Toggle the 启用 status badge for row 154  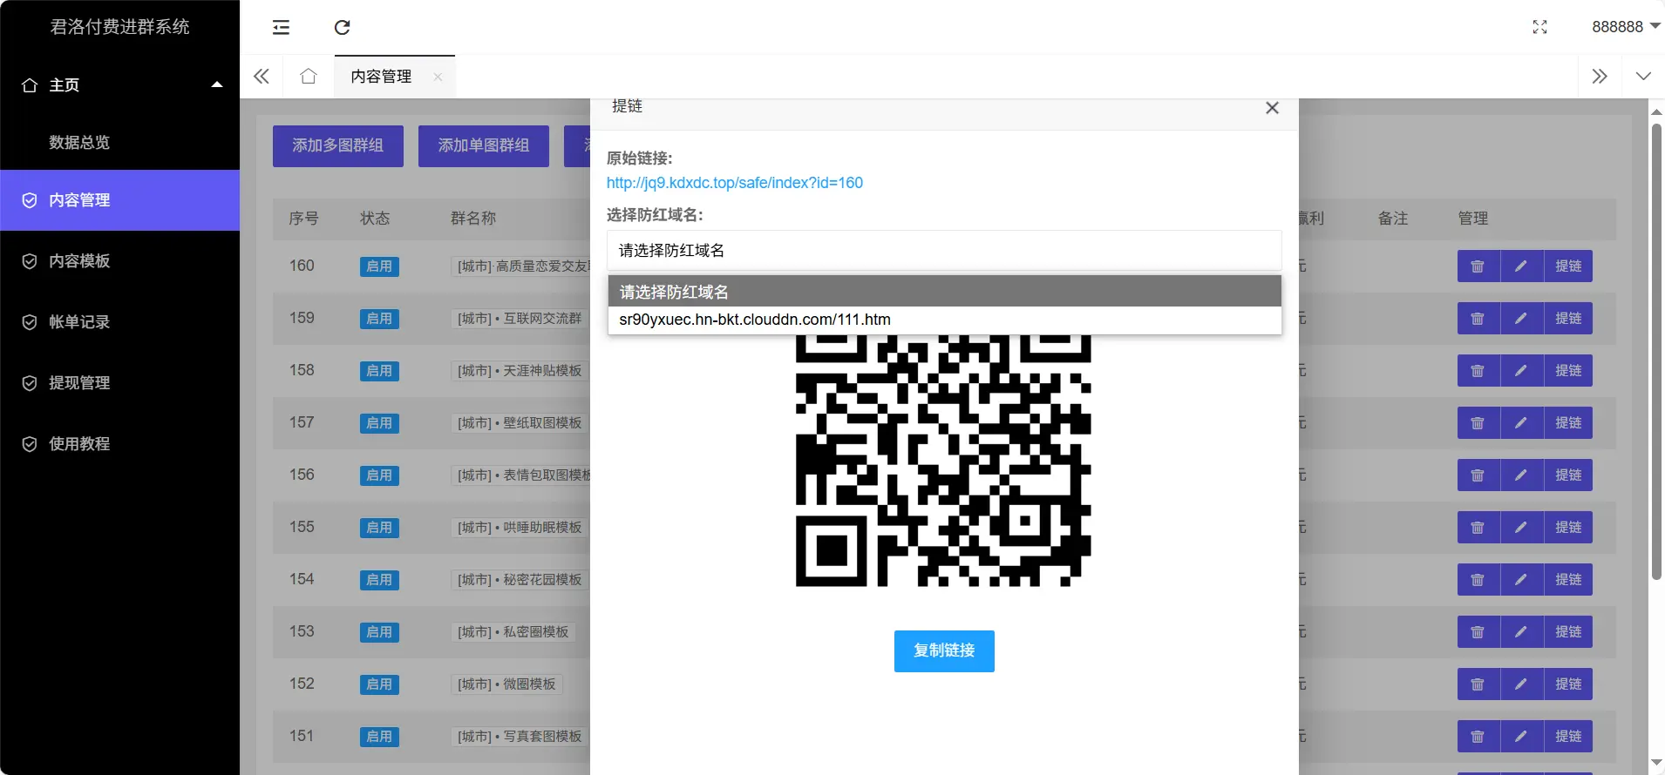(379, 580)
